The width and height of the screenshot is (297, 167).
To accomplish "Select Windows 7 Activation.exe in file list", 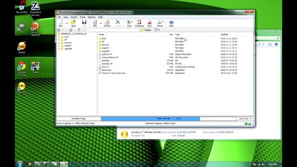I will (x=113, y=73).
